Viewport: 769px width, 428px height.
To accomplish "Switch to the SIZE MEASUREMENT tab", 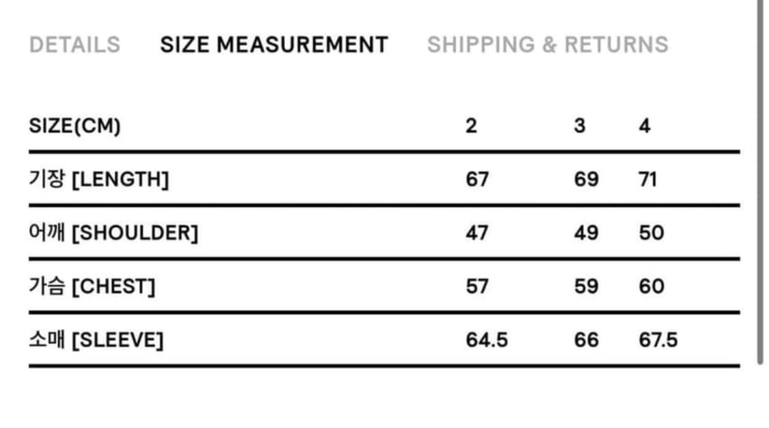I will [x=274, y=45].
